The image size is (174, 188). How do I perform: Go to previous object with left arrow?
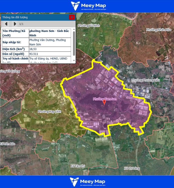click(x=6, y=24)
